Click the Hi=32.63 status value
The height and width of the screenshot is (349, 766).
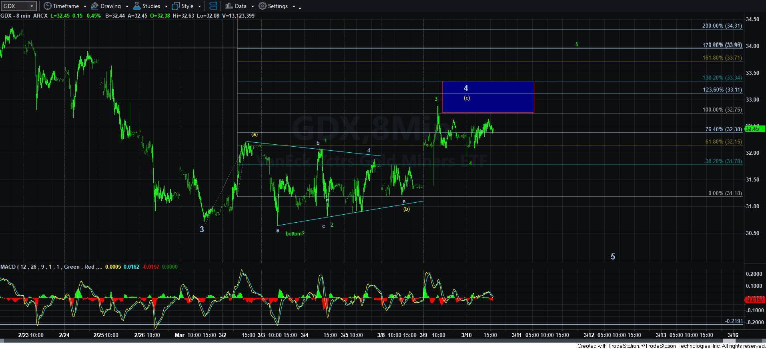coord(183,16)
